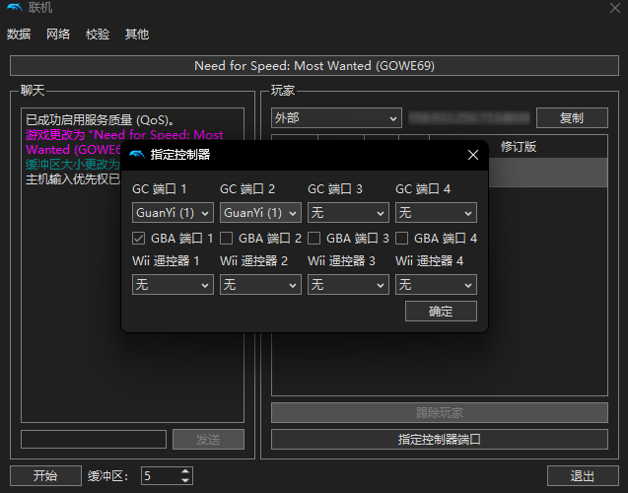This screenshot has height=493, width=628.
Task: Open the 其他 menu
Action: tap(137, 35)
